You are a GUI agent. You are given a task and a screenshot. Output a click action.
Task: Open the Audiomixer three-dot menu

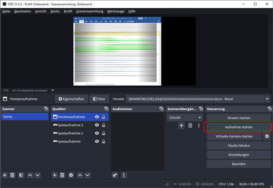click(124, 175)
